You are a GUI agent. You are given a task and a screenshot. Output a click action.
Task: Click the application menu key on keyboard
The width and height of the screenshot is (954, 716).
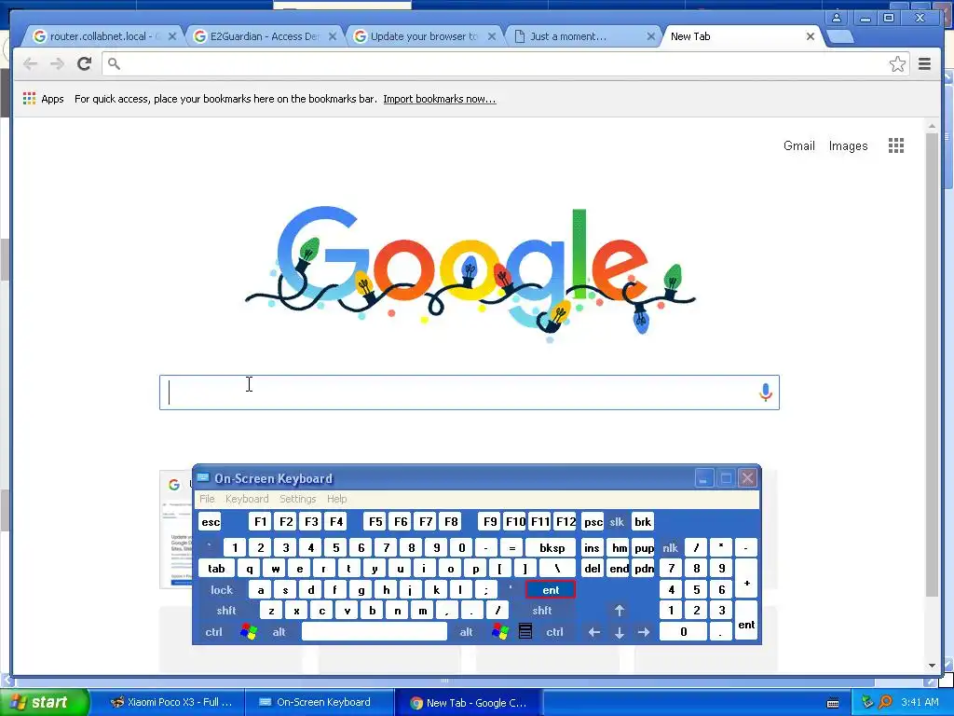click(525, 631)
